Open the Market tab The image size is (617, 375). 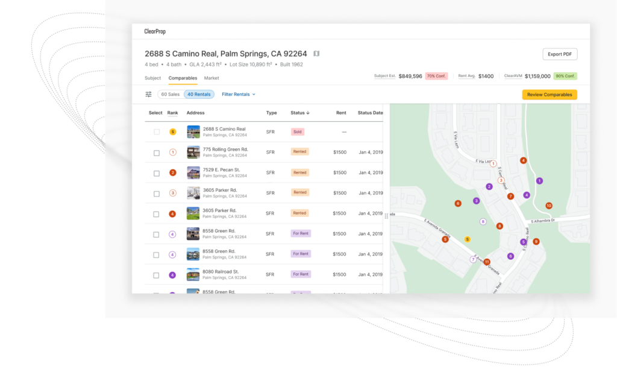[x=211, y=78]
